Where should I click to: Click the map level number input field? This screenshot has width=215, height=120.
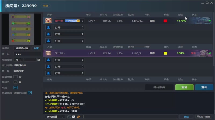click(30, 60)
